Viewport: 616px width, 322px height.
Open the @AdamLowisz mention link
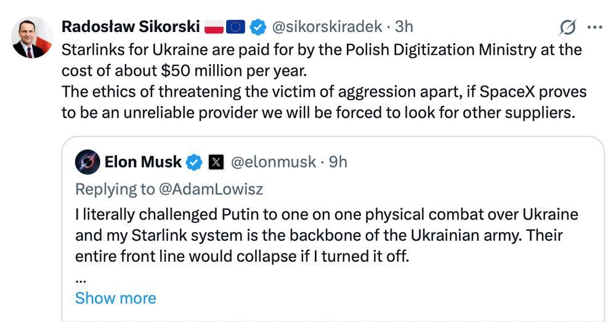pyautogui.click(x=211, y=189)
